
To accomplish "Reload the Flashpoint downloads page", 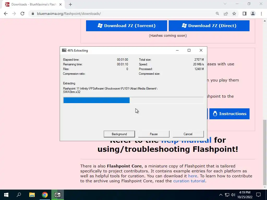I will (x=22, y=14).
